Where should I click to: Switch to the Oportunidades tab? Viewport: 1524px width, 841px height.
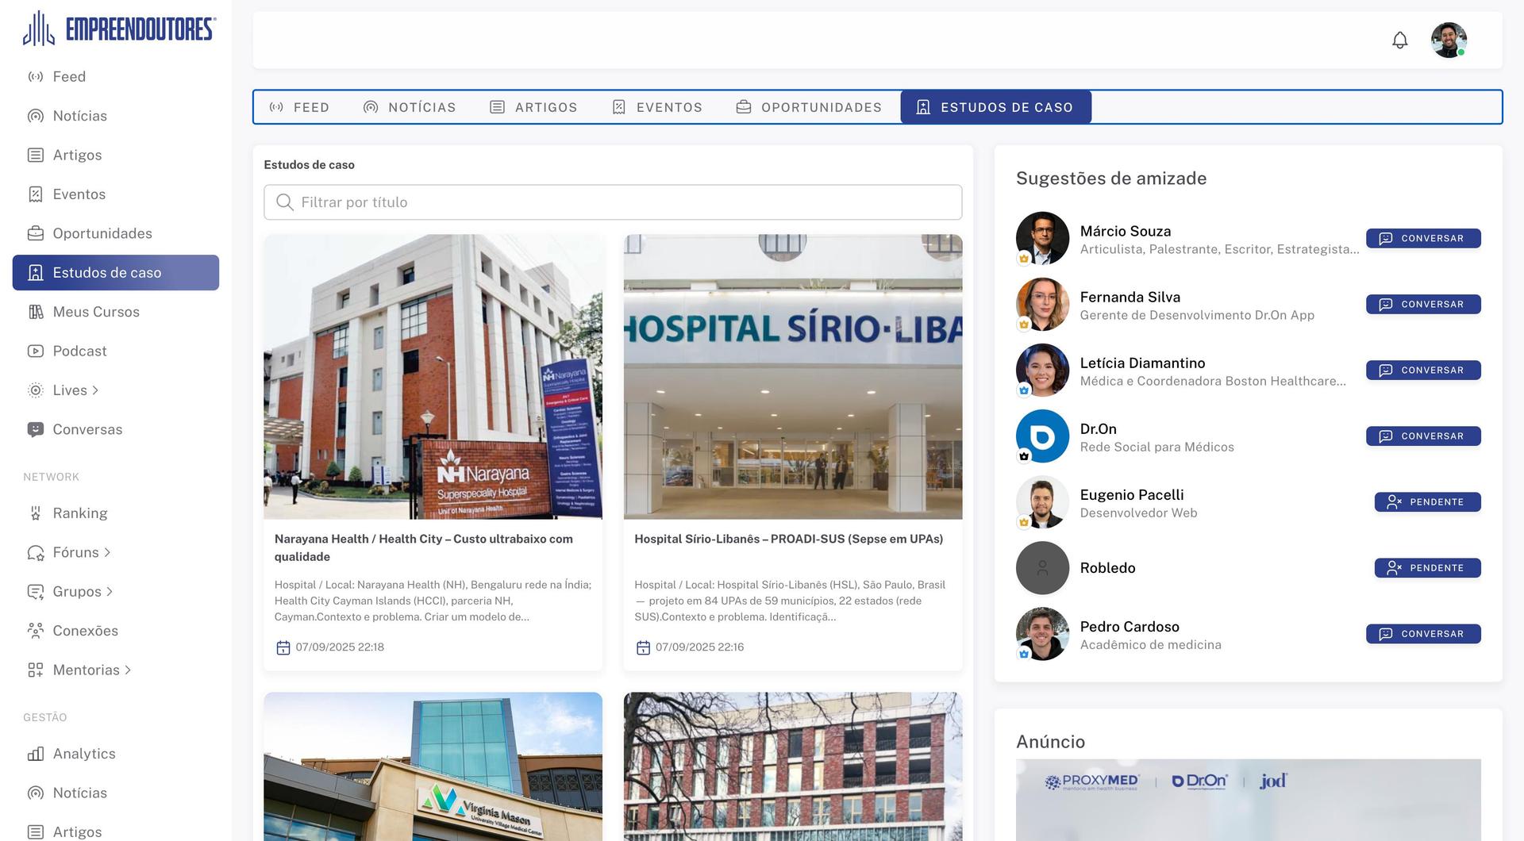tap(809, 107)
